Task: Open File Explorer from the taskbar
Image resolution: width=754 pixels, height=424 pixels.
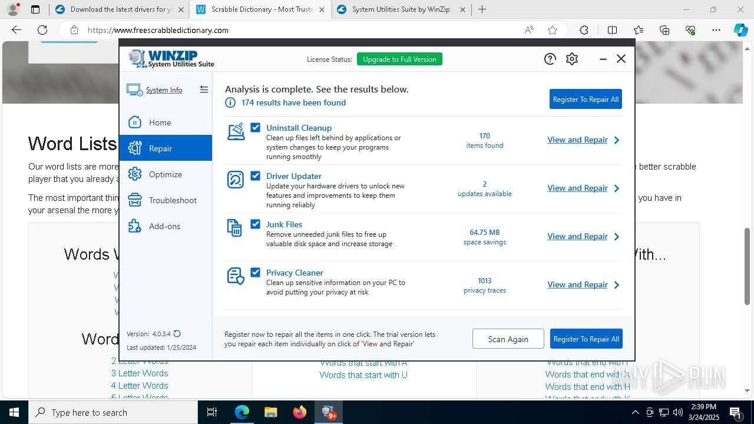Action: point(270,412)
